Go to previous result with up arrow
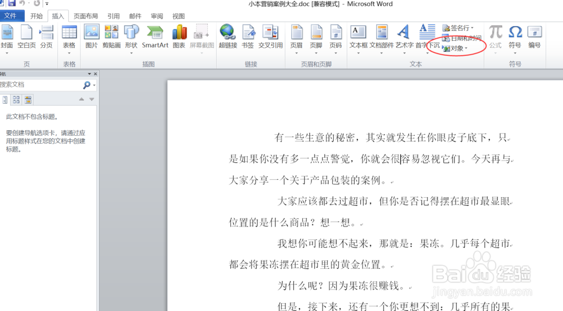The image size is (563, 311). coord(82,99)
